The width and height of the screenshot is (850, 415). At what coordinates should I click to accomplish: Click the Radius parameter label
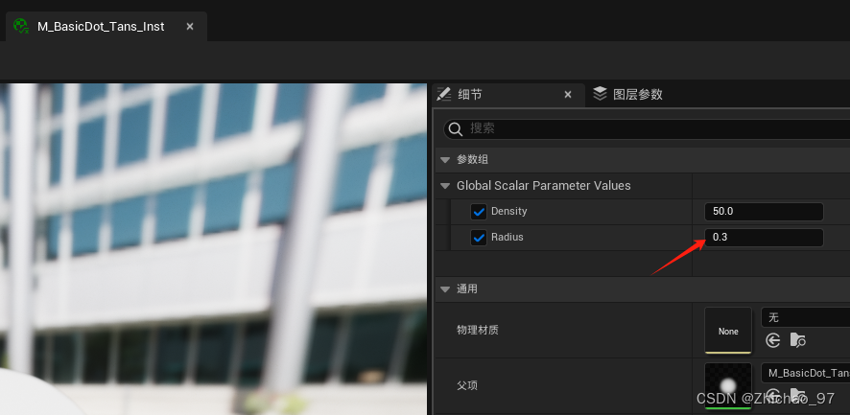point(507,237)
